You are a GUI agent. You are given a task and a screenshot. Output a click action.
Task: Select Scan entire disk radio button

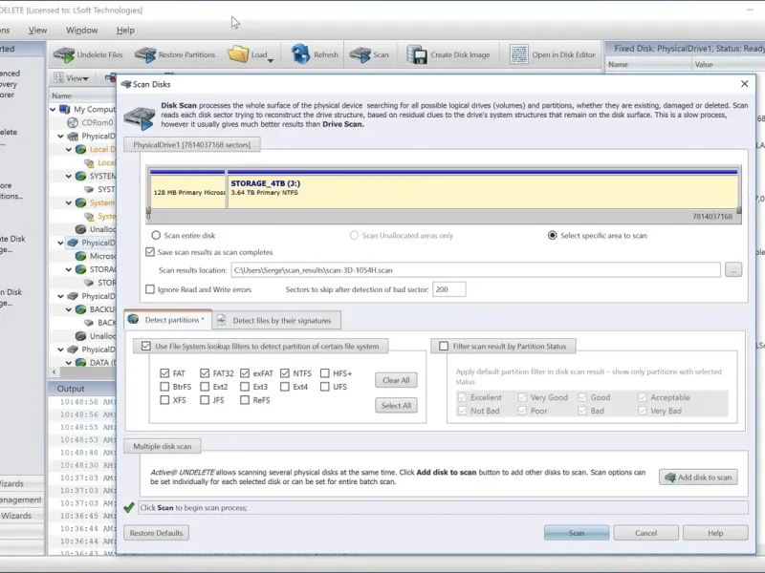[156, 235]
